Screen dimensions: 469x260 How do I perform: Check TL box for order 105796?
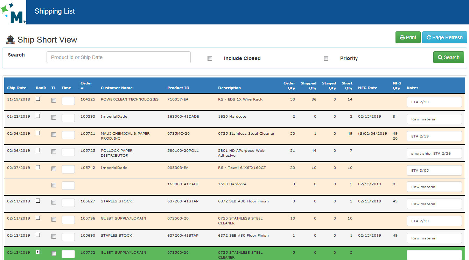click(x=54, y=220)
